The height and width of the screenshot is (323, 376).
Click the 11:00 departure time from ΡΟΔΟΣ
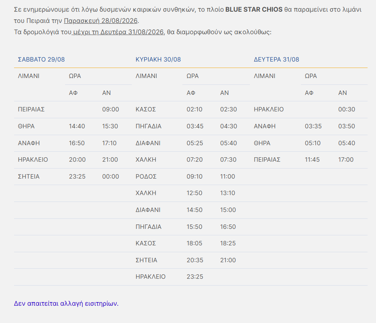coord(227,177)
